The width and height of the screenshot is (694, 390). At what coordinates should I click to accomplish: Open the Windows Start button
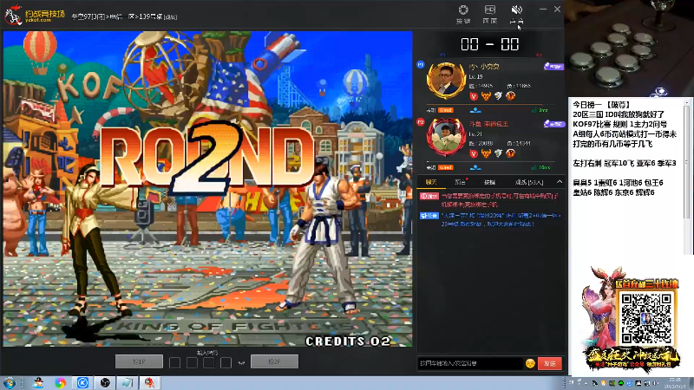tap(10, 382)
